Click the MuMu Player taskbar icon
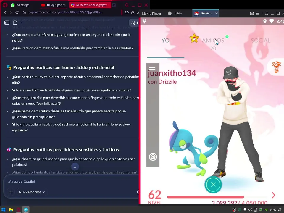Viewport: 284px width, 213px height. click(26, 210)
